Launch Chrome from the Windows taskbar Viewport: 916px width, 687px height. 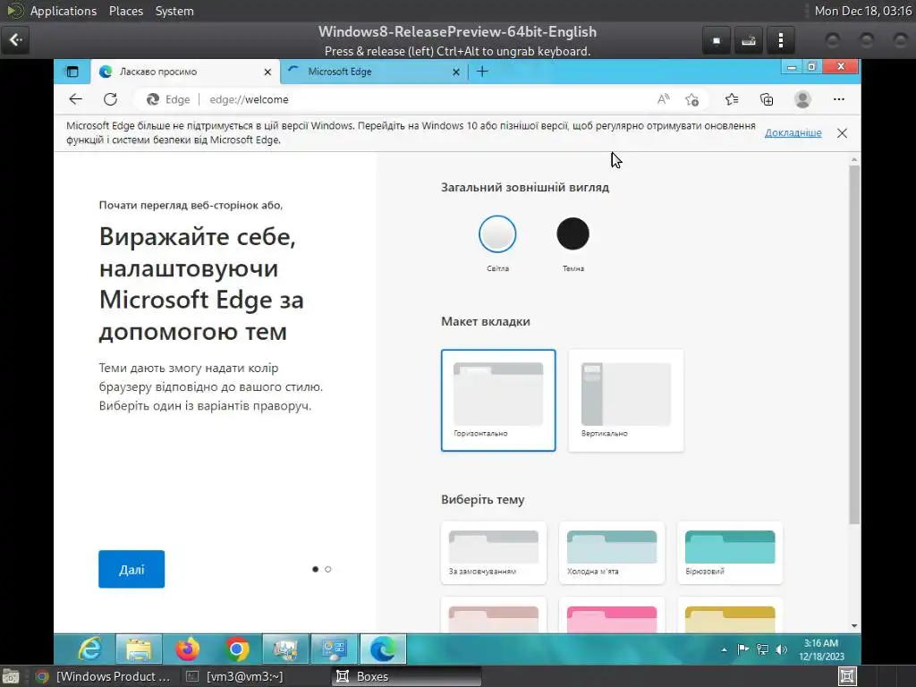[236, 649]
